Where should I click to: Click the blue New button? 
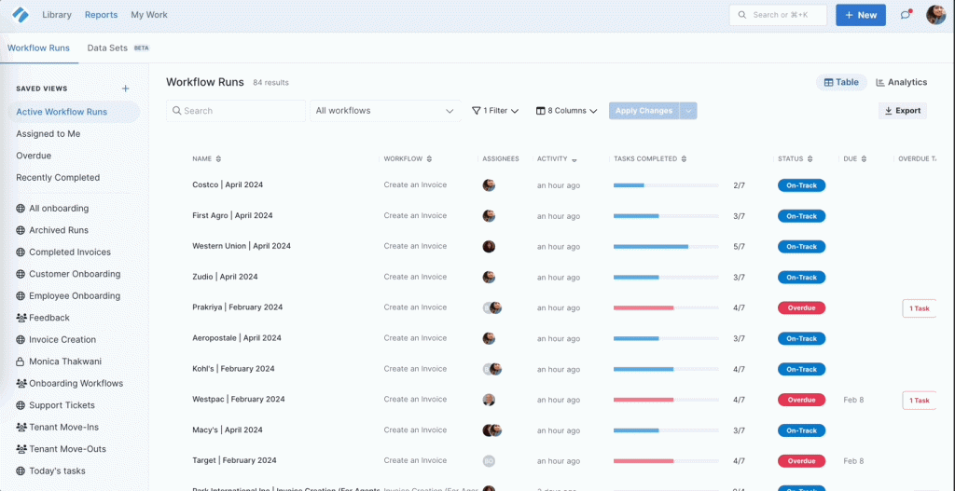pos(861,15)
